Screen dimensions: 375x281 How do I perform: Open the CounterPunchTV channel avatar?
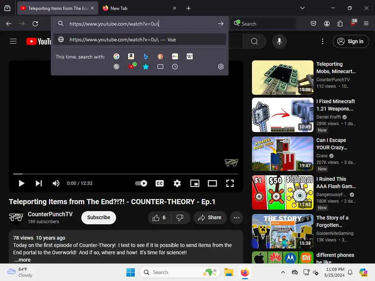pos(16,217)
